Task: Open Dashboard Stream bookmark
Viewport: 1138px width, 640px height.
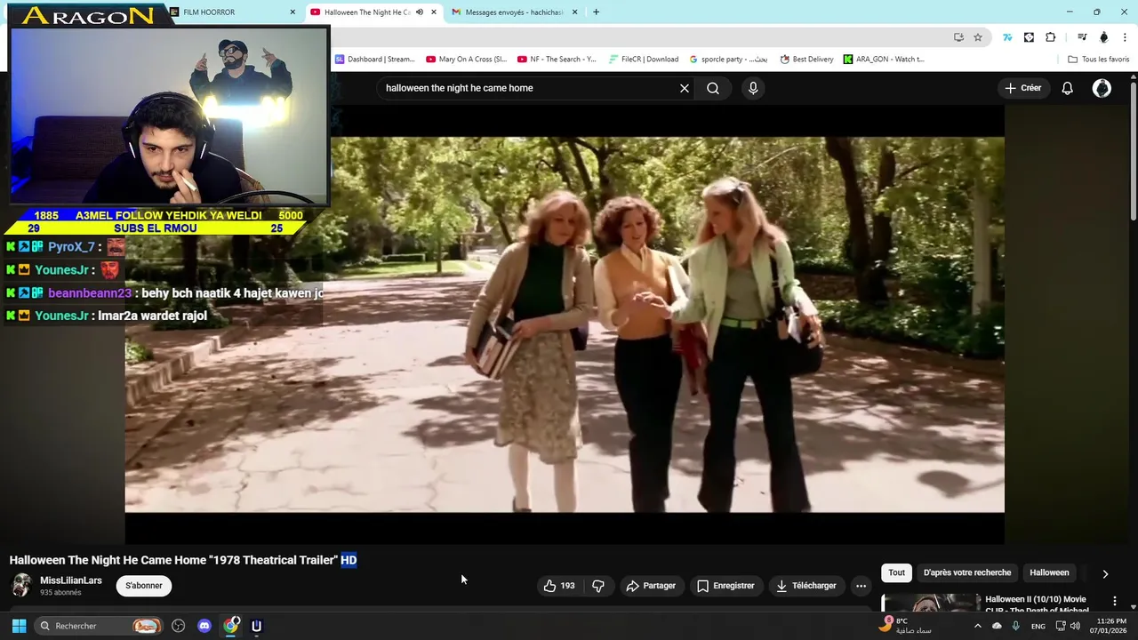Action: (x=375, y=60)
